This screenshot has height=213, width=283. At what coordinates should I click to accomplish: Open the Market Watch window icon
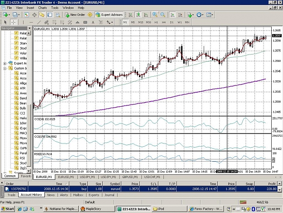pyautogui.click(x=27, y=15)
